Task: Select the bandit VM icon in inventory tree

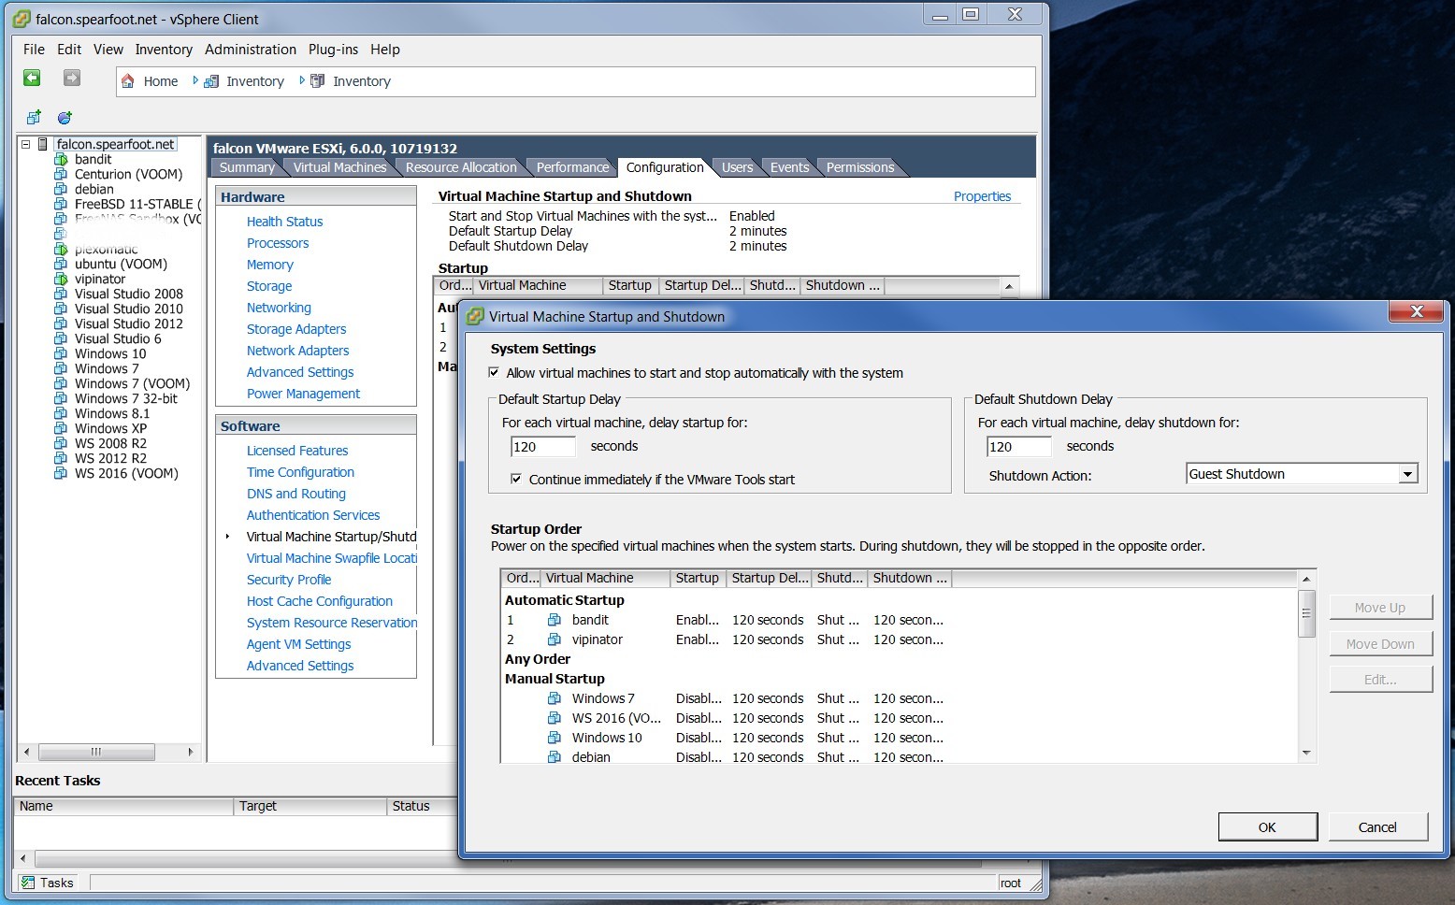Action: coord(61,160)
